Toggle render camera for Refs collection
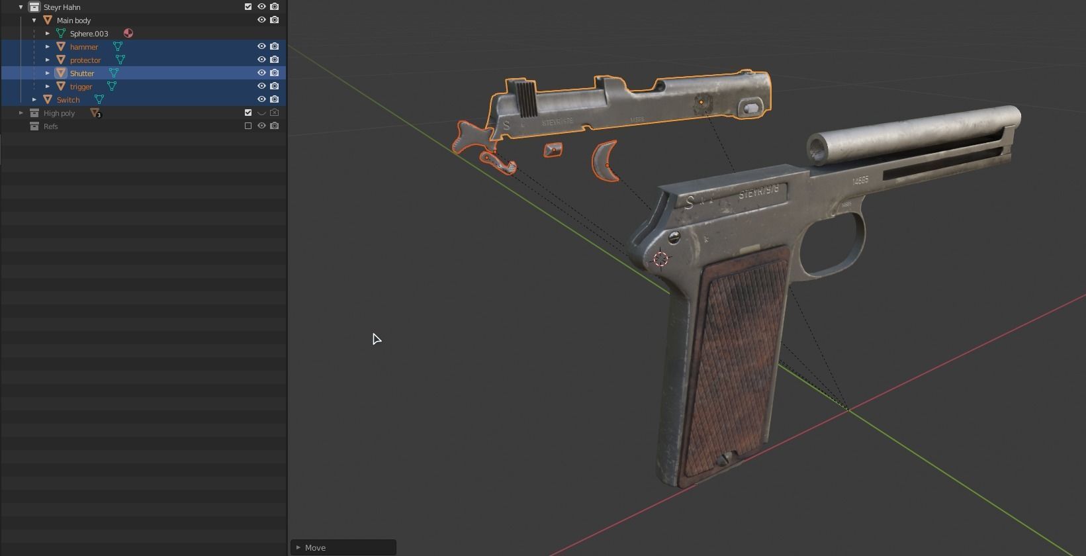 (275, 126)
